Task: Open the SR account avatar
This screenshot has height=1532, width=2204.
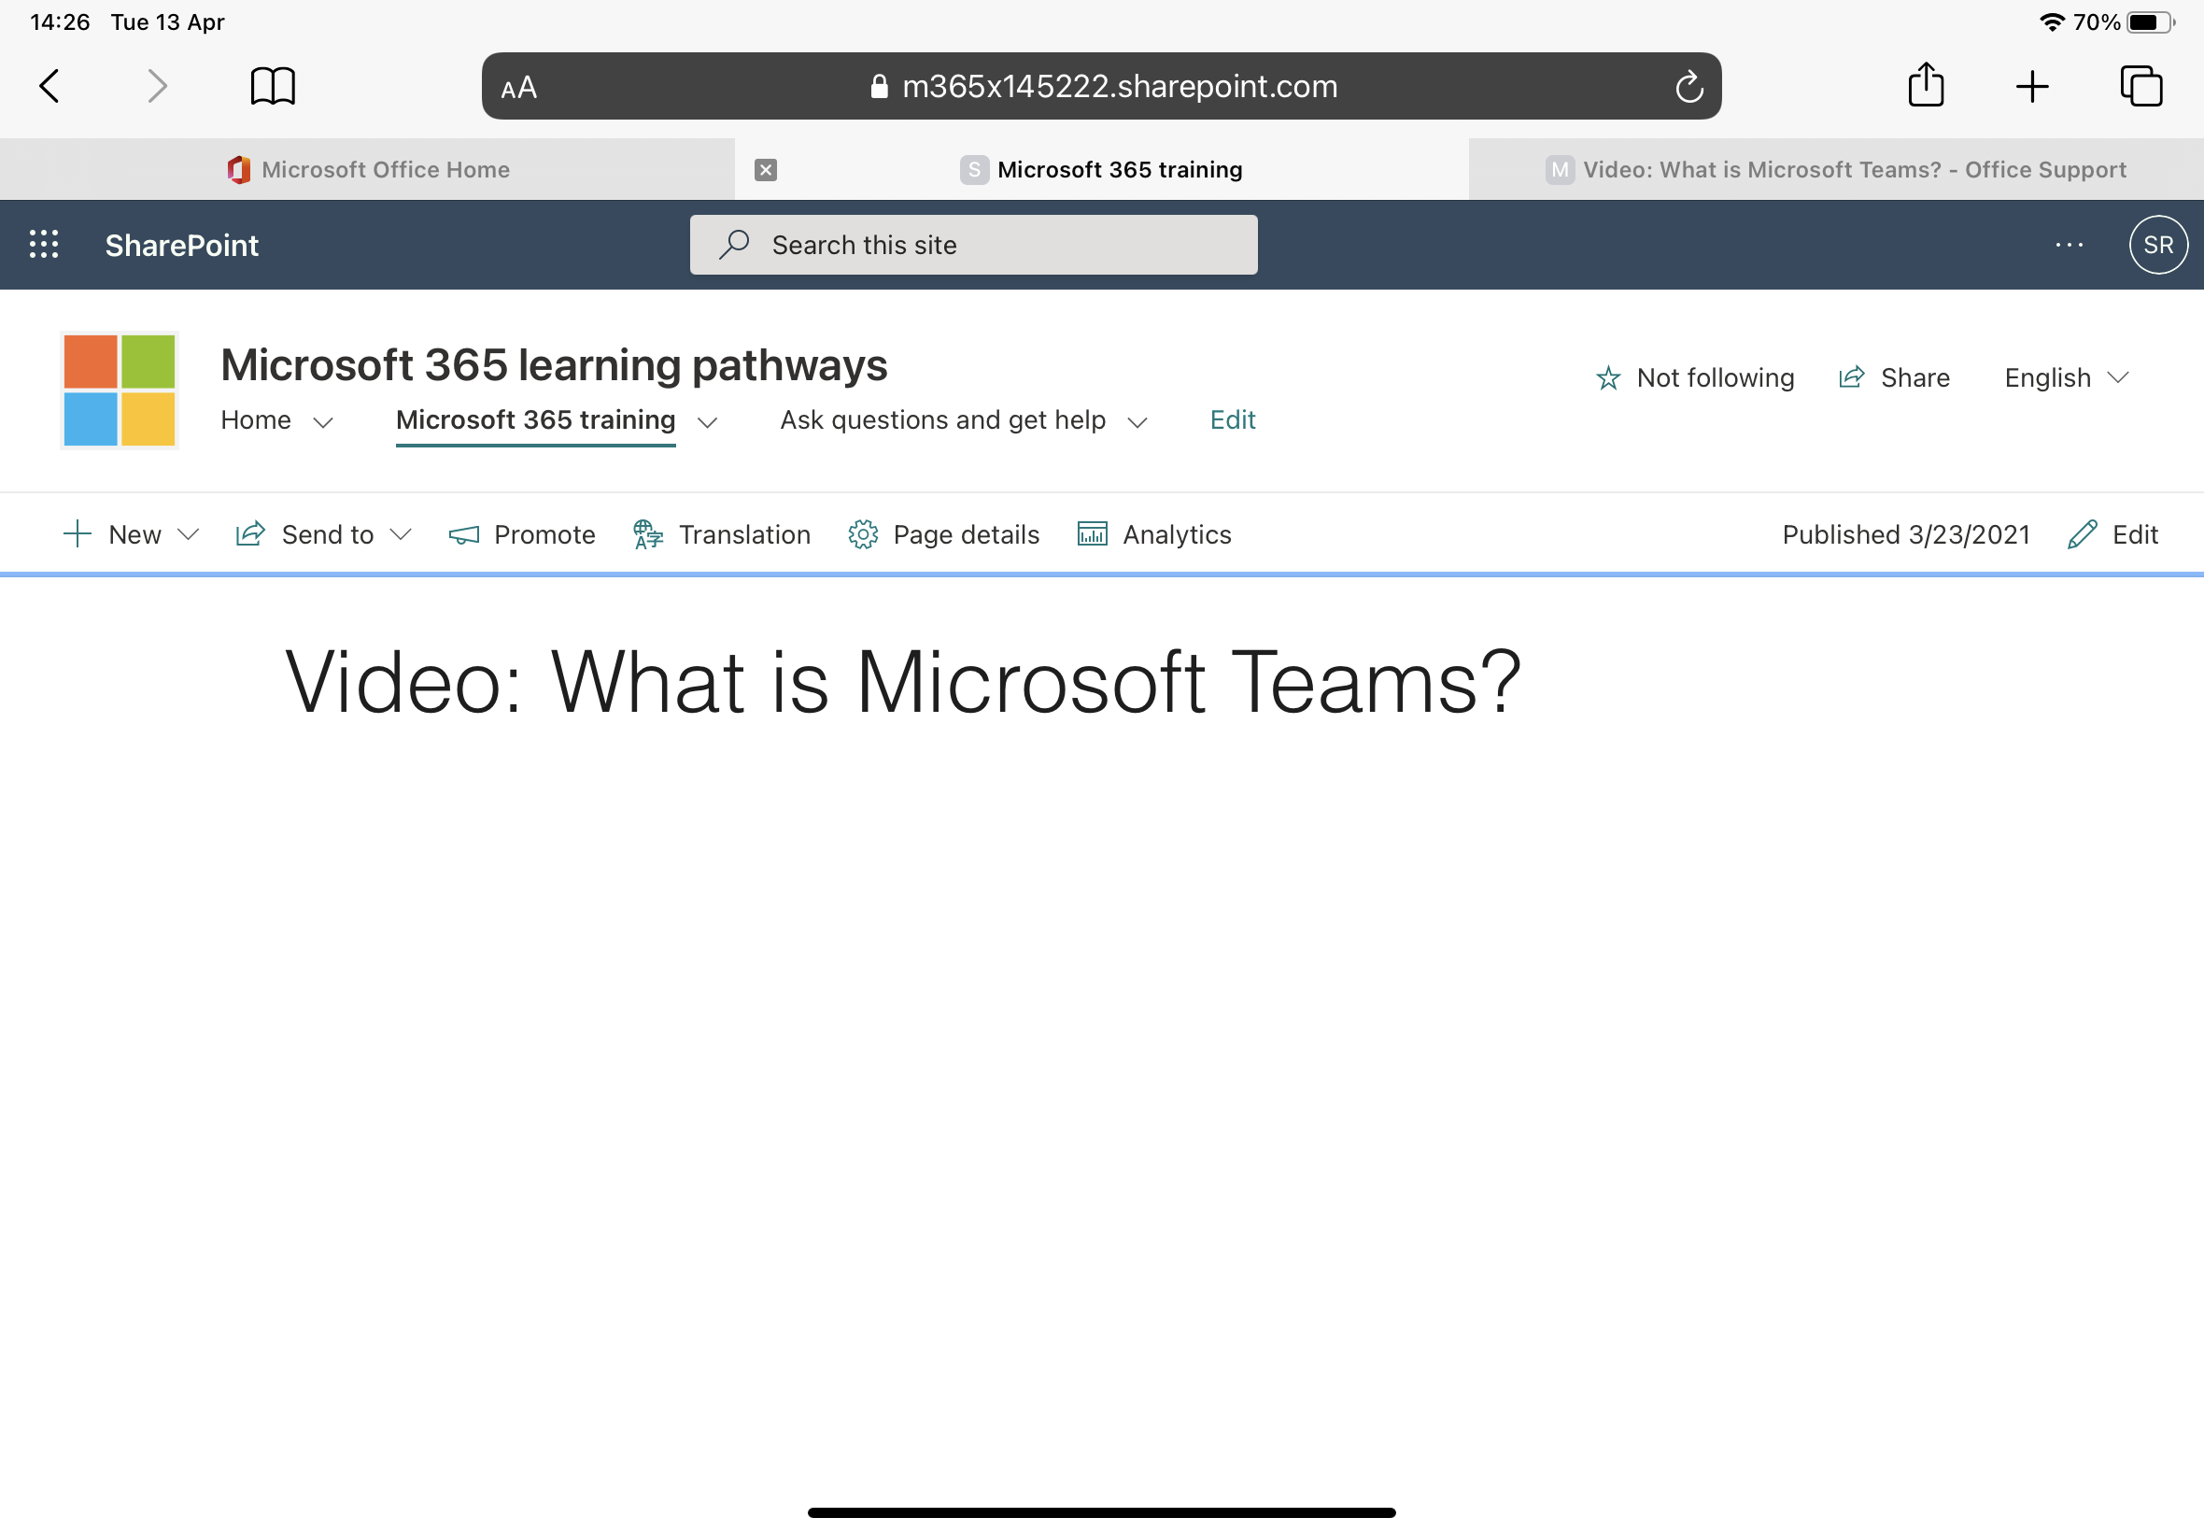Action: (2157, 245)
